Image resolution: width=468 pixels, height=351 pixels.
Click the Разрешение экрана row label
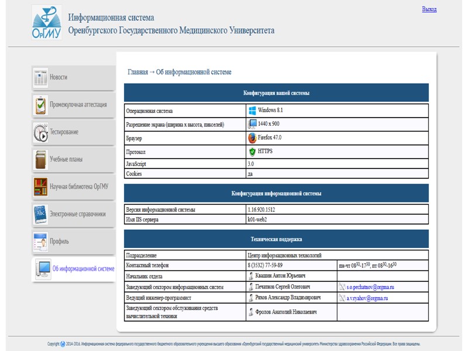pos(175,125)
